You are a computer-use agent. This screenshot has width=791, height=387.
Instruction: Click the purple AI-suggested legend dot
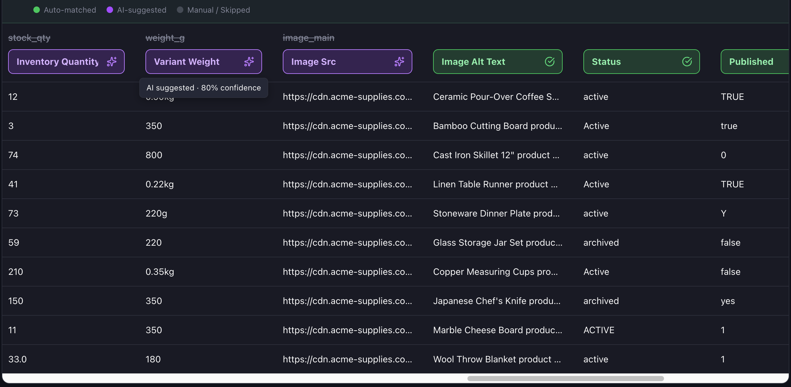coord(110,10)
